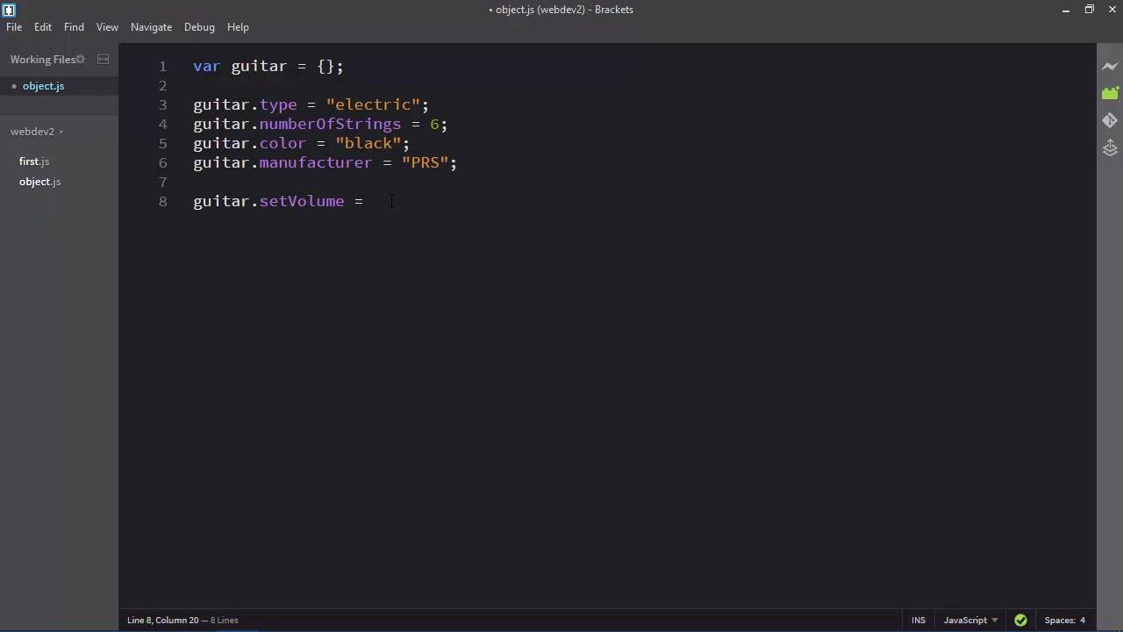Open the View menu
This screenshot has height=632, width=1123.
point(107,27)
